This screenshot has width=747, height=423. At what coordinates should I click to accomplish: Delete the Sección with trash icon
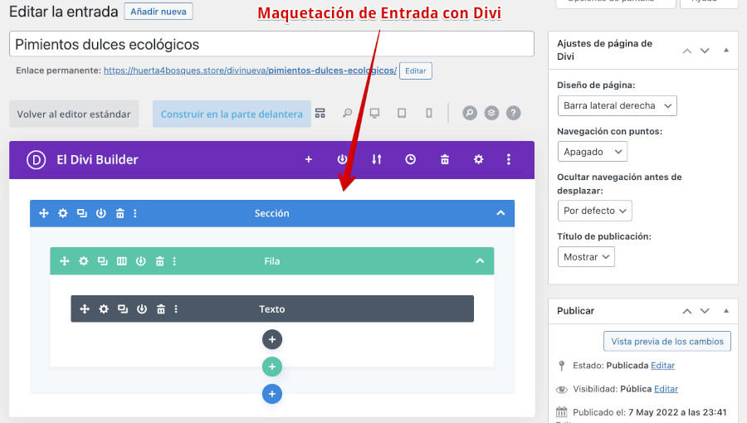point(120,213)
